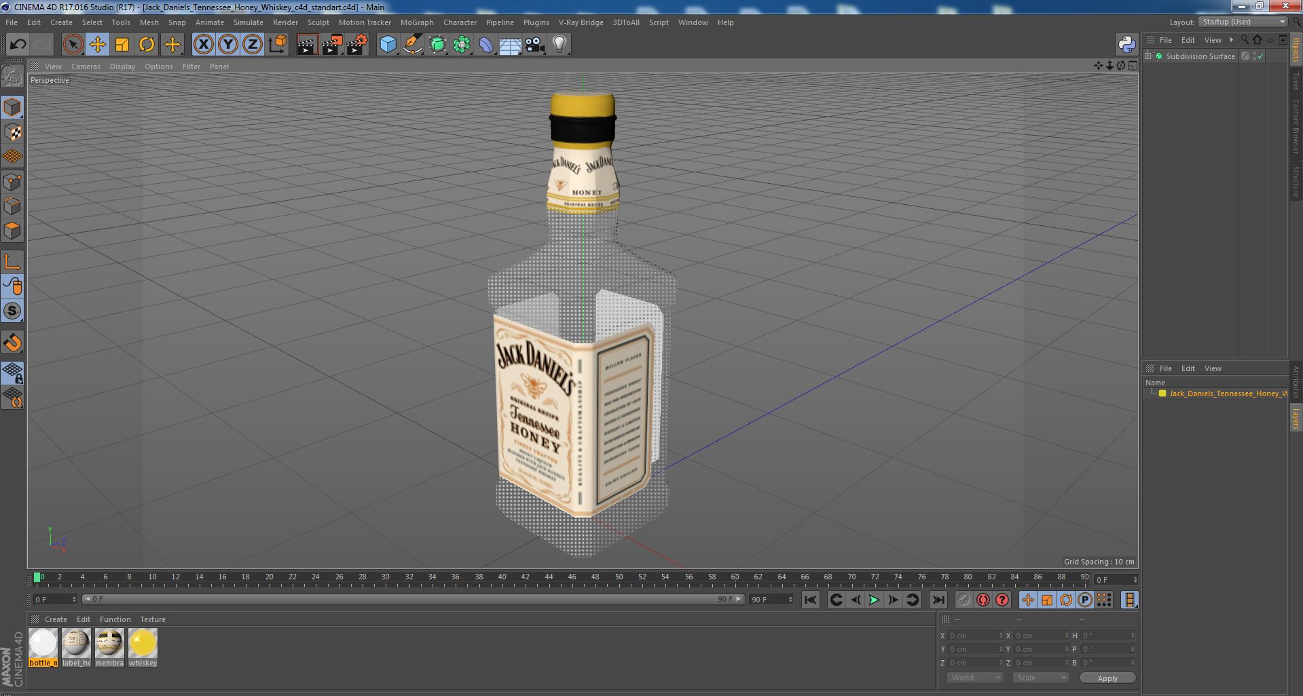Click the timeline frame 0 marker
This screenshot has height=696, width=1303.
tap(37, 577)
